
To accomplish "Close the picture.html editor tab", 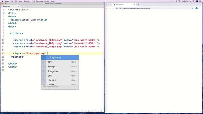I will (x=19, y=6).
